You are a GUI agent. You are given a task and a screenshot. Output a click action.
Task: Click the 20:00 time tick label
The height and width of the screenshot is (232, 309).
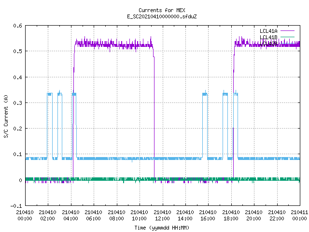click(254, 218)
